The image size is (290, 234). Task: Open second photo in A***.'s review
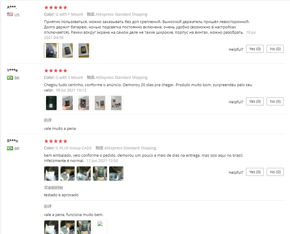pyautogui.click(x=68, y=50)
